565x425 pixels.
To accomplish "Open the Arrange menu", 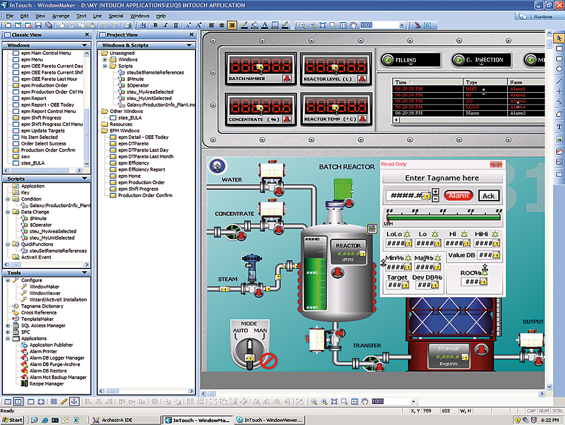I will (x=60, y=16).
